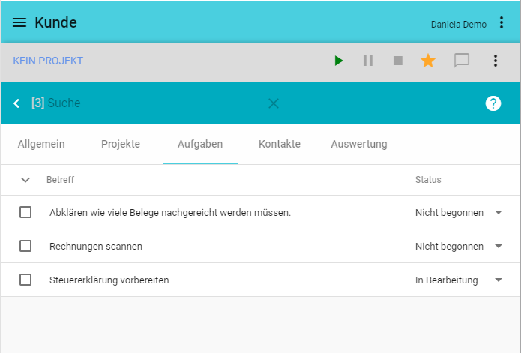Open status dropdown for 'Rechnungen scannen'
The height and width of the screenshot is (353, 521).
[x=499, y=246]
